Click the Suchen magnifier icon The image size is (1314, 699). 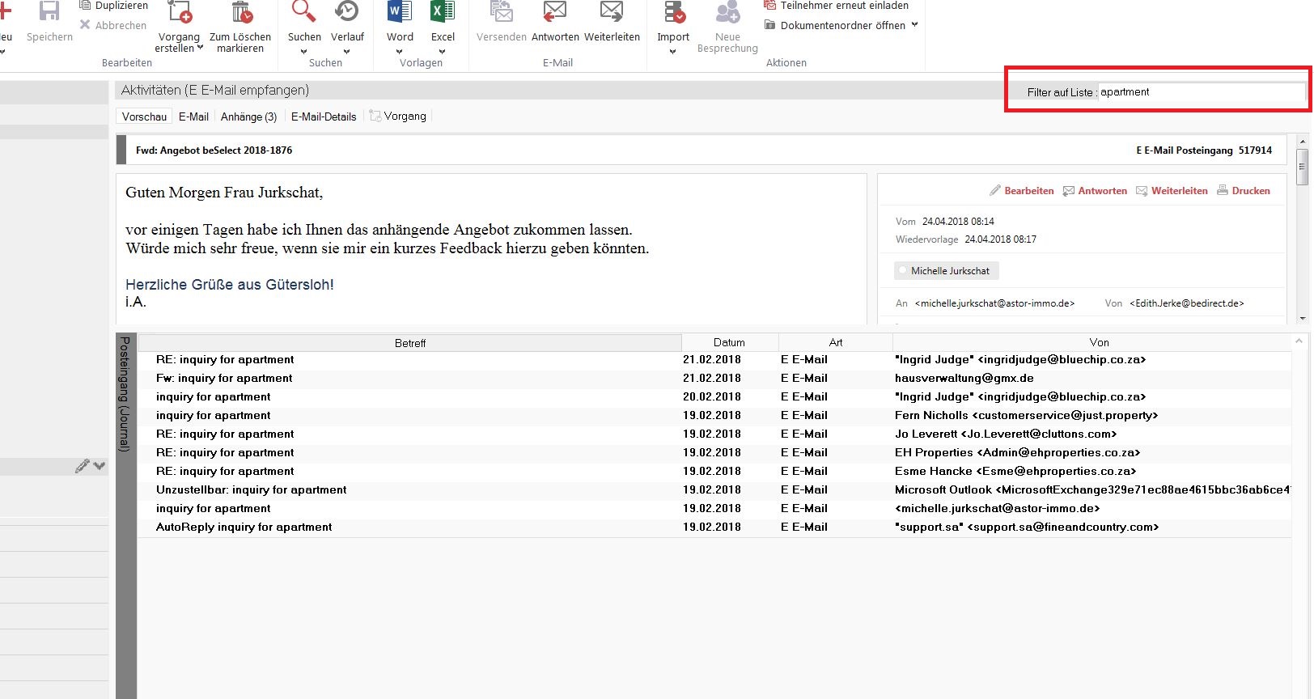click(x=304, y=13)
